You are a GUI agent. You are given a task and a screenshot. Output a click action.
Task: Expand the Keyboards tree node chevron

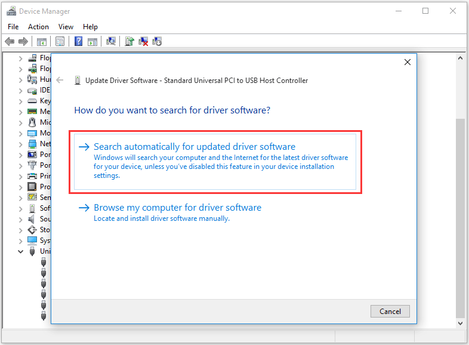tap(20, 101)
